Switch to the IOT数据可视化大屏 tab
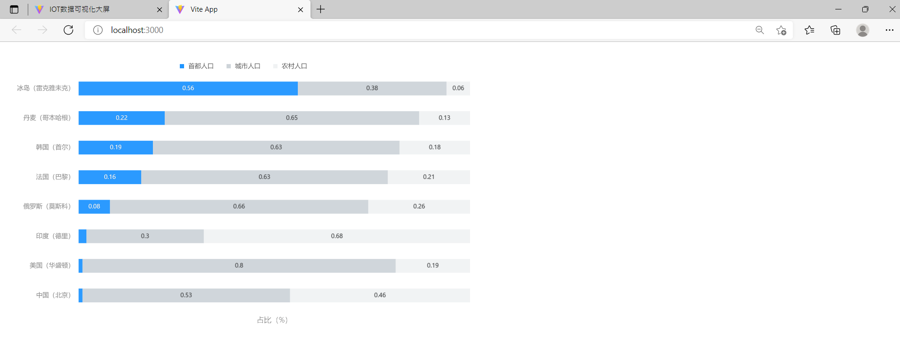 pyautogui.click(x=94, y=9)
